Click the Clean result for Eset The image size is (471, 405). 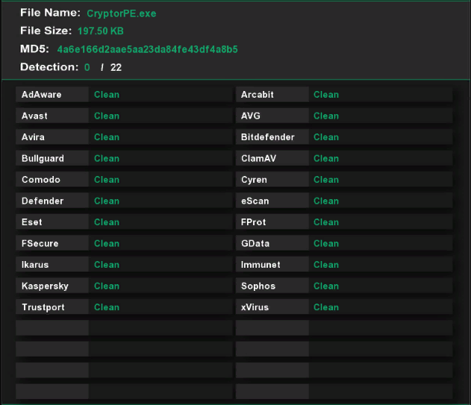tap(107, 222)
